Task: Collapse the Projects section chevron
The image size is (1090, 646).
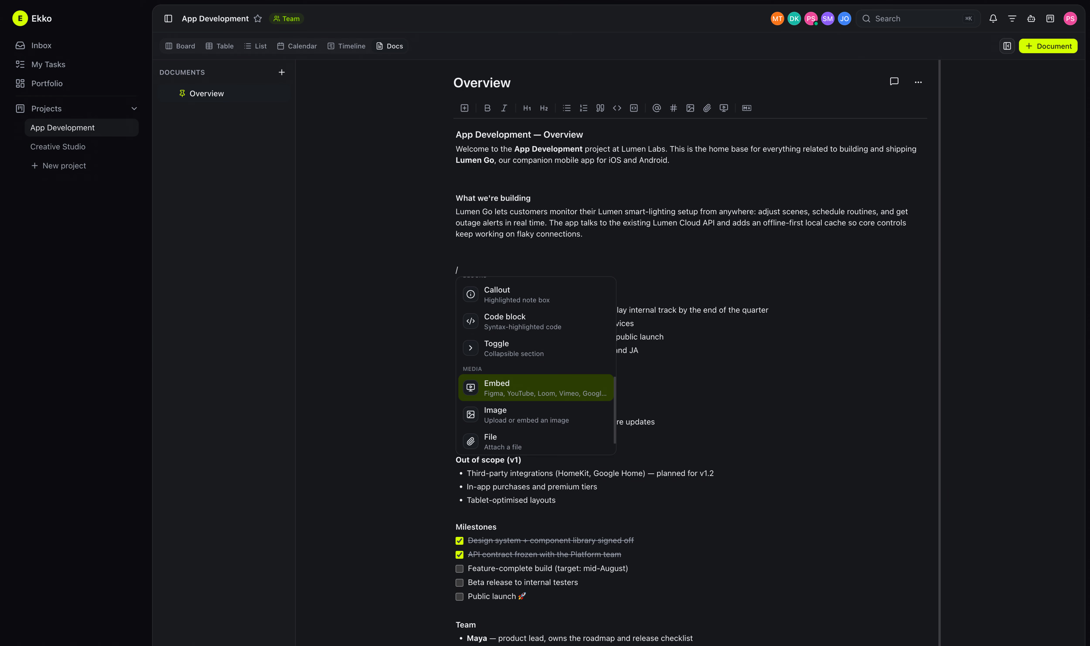Action: click(x=134, y=108)
